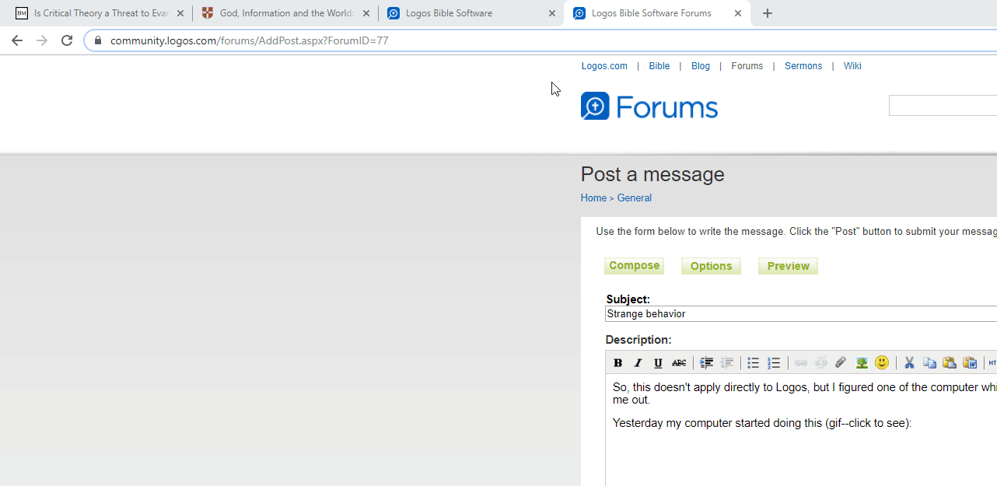
Task: Open the Wiki link in top navigation
Action: [x=852, y=66]
